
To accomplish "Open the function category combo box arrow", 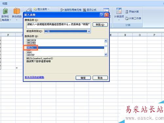I will [89, 31].
